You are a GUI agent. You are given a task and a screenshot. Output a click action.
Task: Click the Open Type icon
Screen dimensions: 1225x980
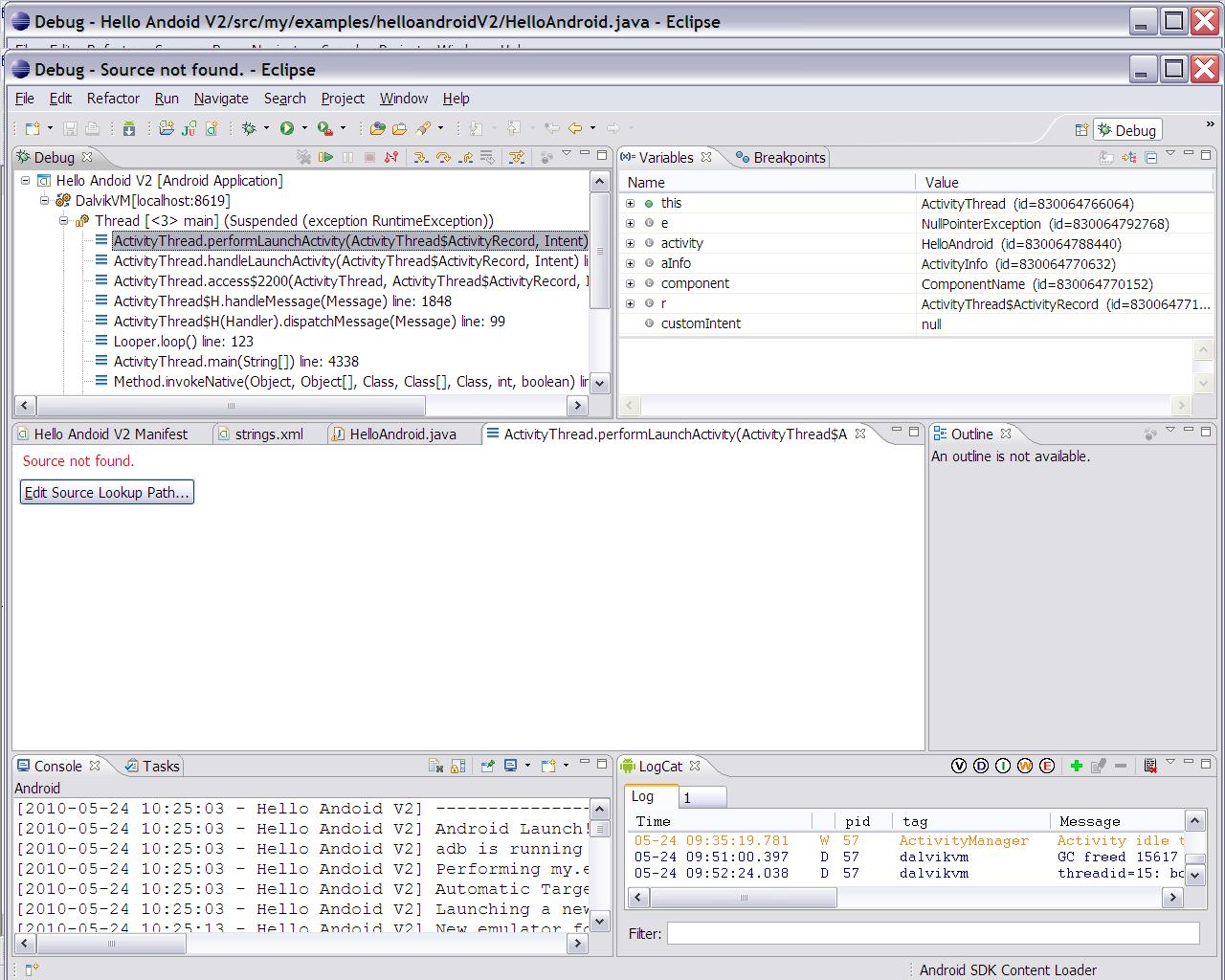point(377,128)
